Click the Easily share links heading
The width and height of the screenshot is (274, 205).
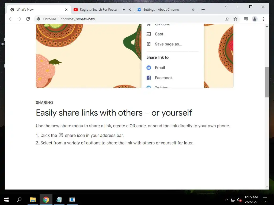pyautogui.click(x=114, y=113)
